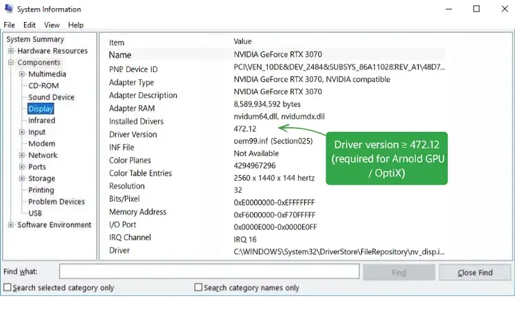Viewport: 515px width, 311px height.
Task: Focus the Find what input field
Action: pos(209,272)
